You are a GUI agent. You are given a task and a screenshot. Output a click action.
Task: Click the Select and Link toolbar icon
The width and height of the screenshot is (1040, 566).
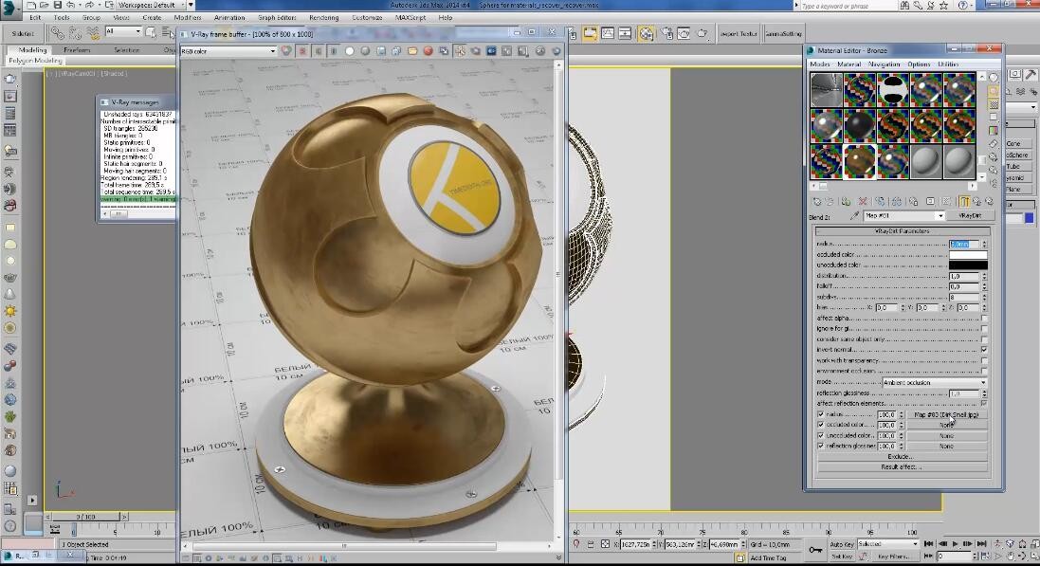[59, 33]
